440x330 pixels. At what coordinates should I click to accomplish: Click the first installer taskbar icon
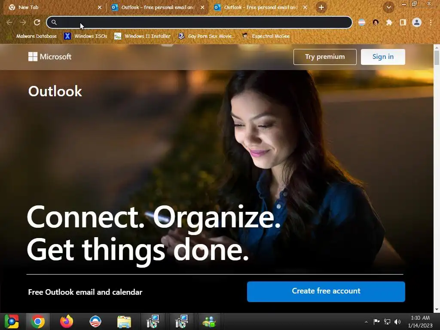(x=153, y=321)
